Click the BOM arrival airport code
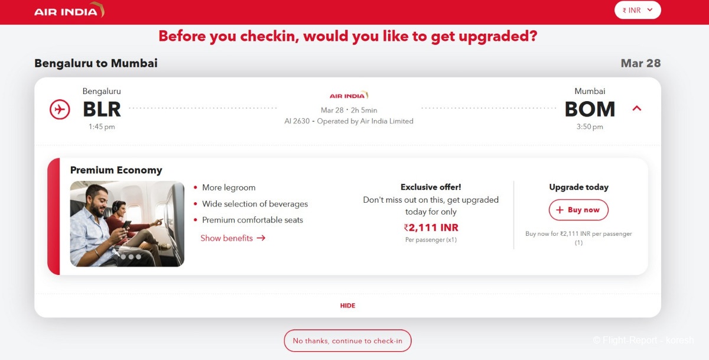This screenshot has width=709, height=360. pos(590,109)
